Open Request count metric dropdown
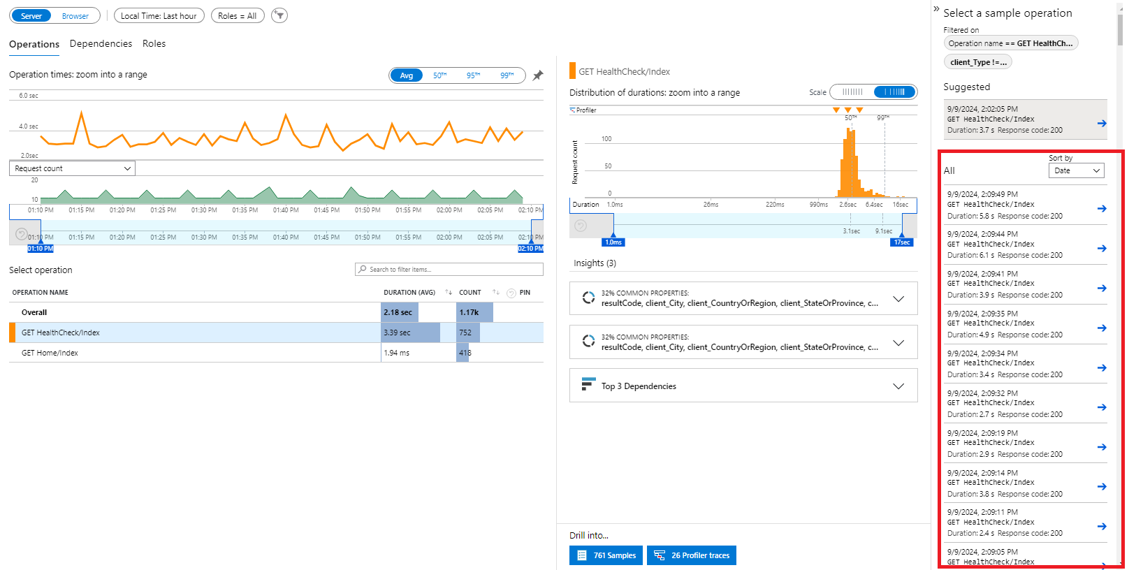 click(x=72, y=168)
